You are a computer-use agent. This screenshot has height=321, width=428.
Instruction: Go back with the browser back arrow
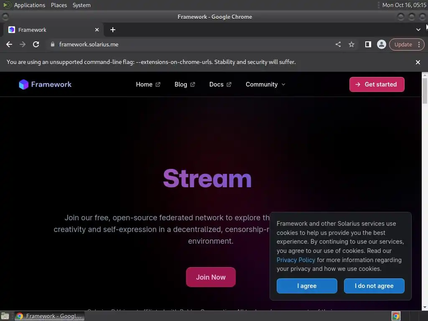coord(9,44)
